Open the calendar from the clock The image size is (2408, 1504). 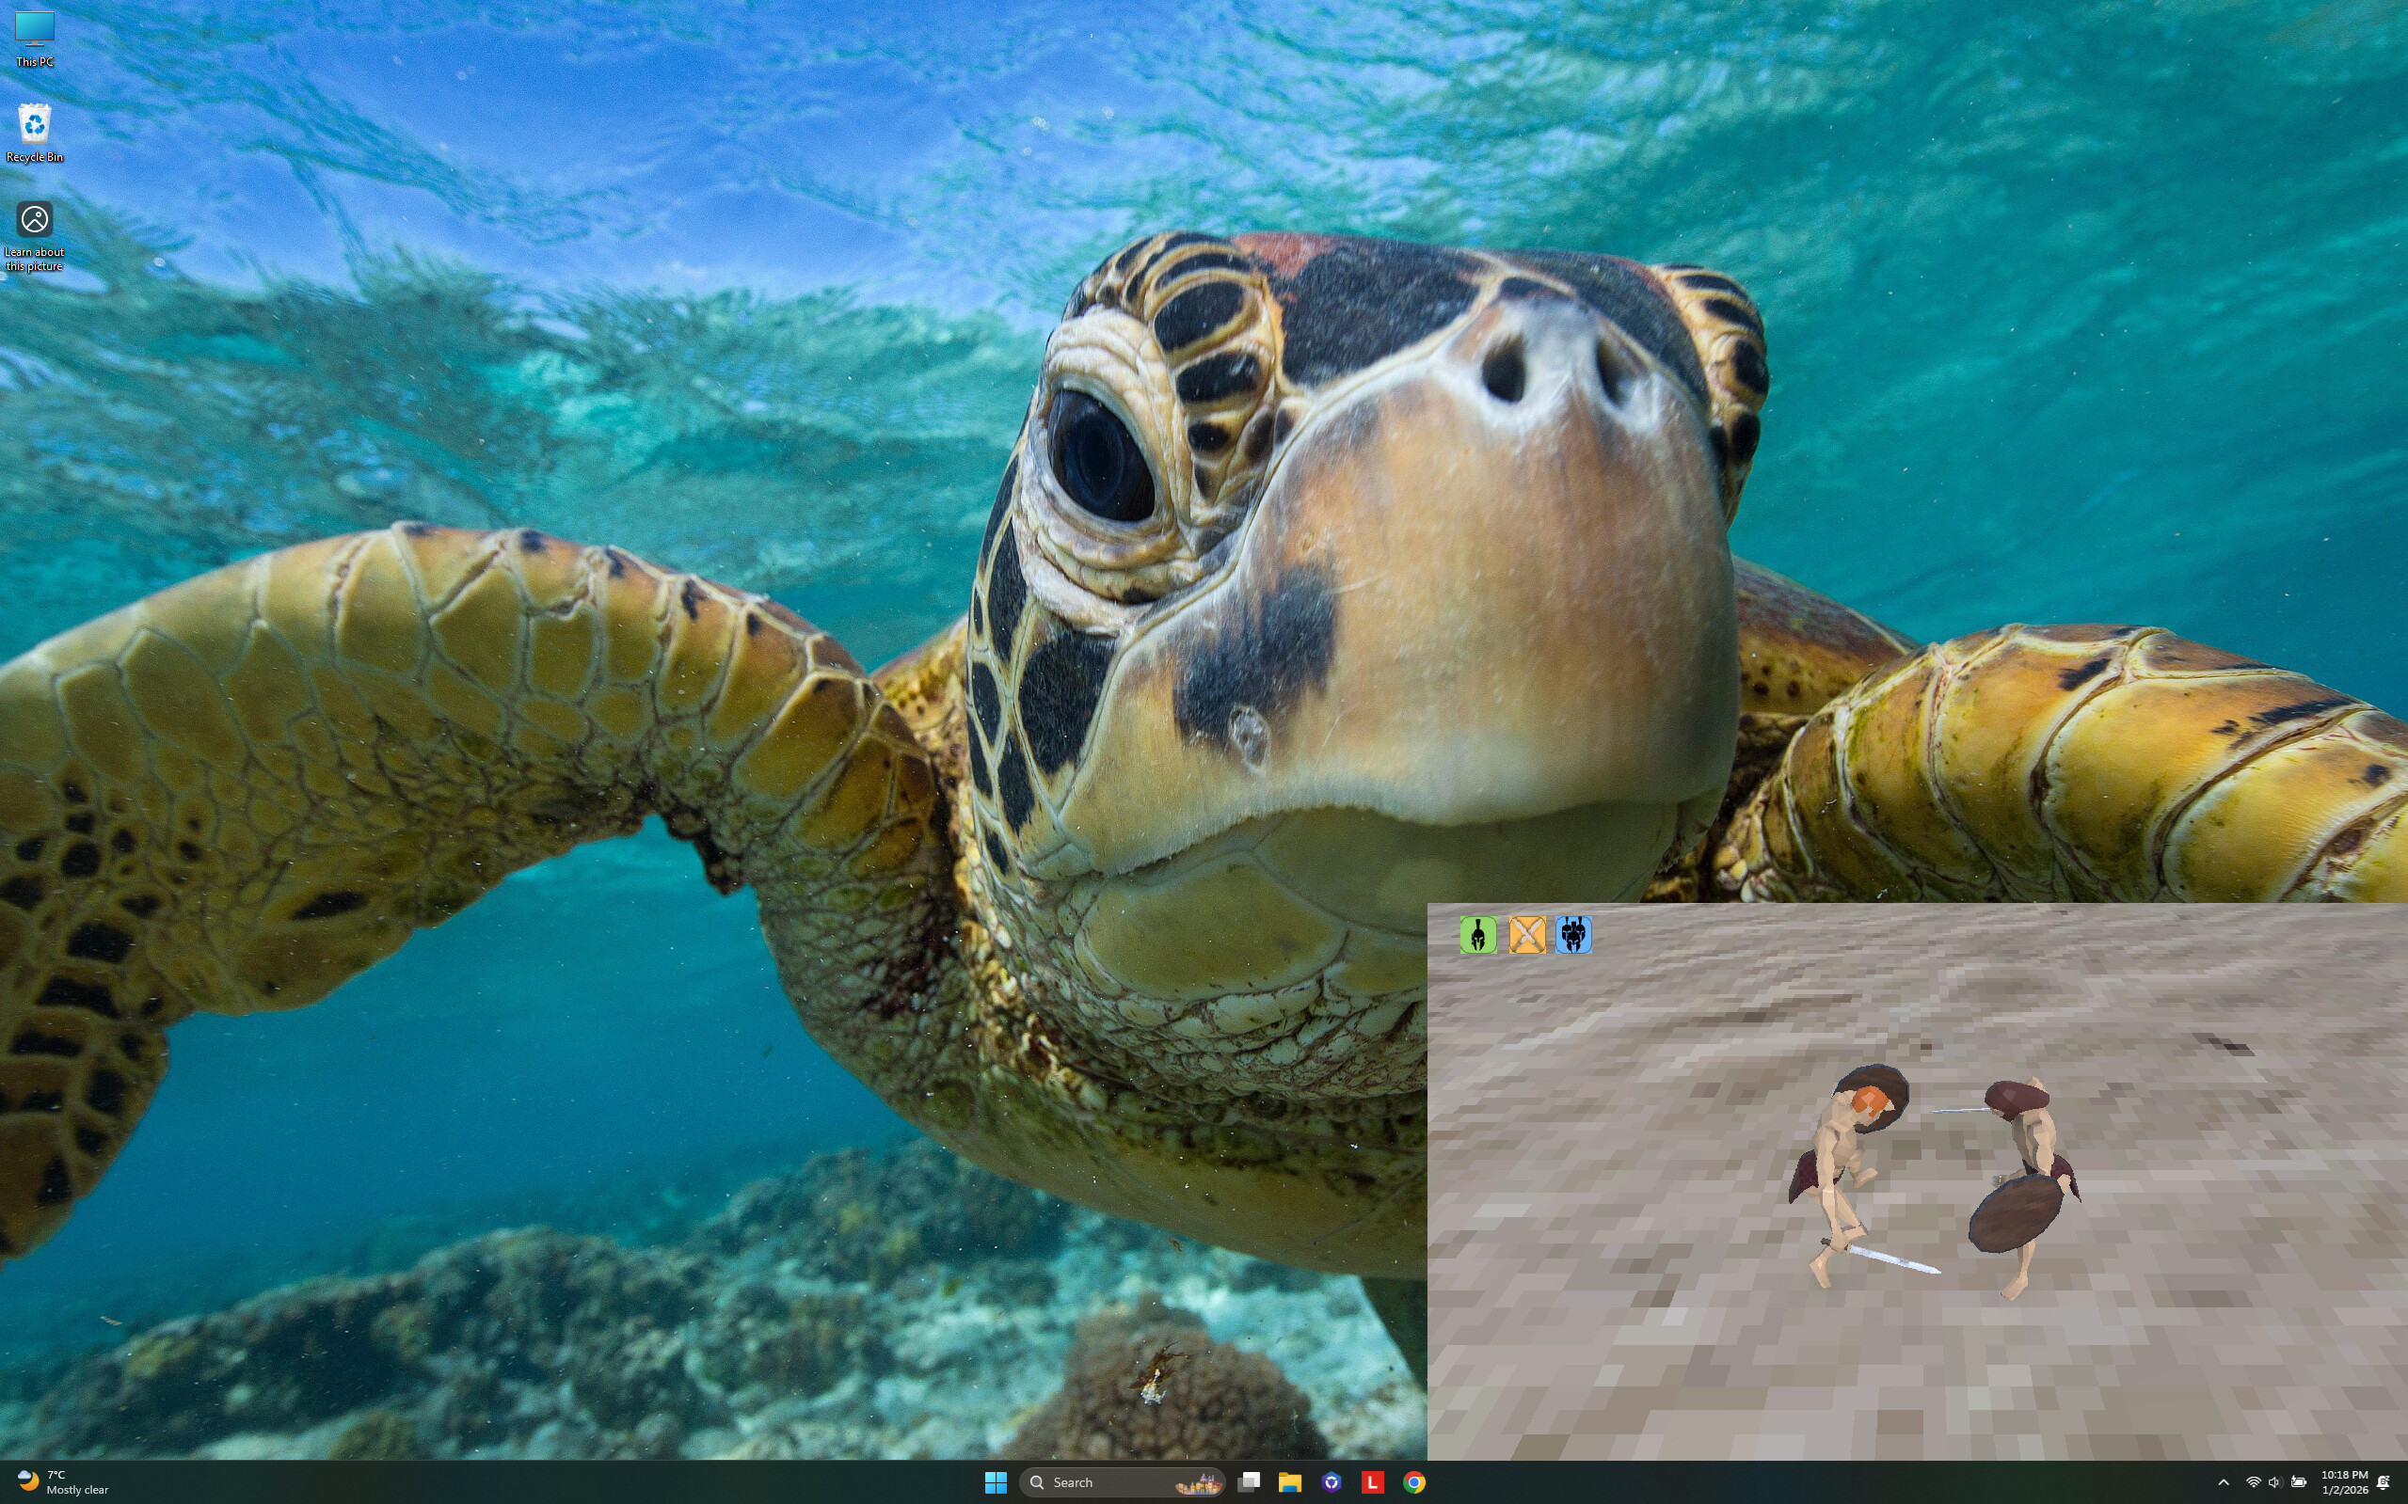[x=2343, y=1482]
